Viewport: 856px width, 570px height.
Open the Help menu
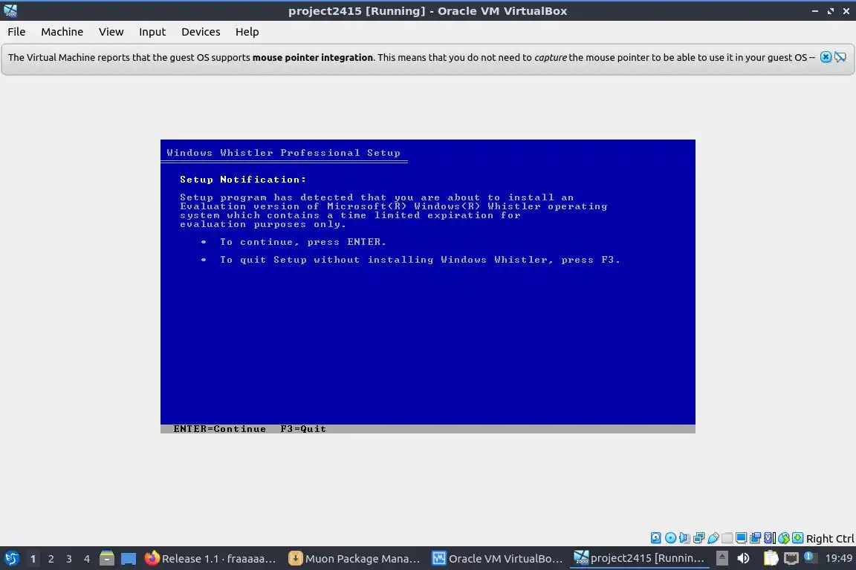pos(247,32)
